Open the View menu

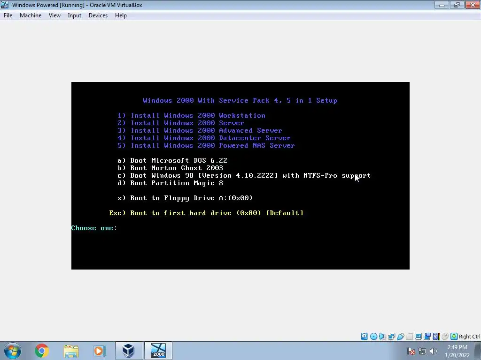coord(54,15)
